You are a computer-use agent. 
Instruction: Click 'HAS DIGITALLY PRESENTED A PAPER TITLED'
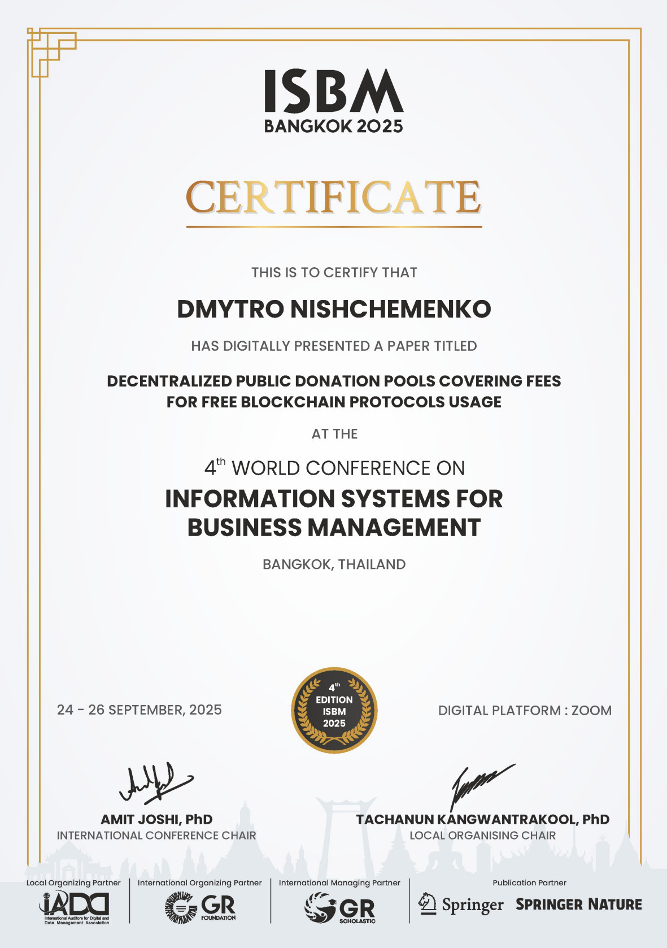[x=334, y=346]
